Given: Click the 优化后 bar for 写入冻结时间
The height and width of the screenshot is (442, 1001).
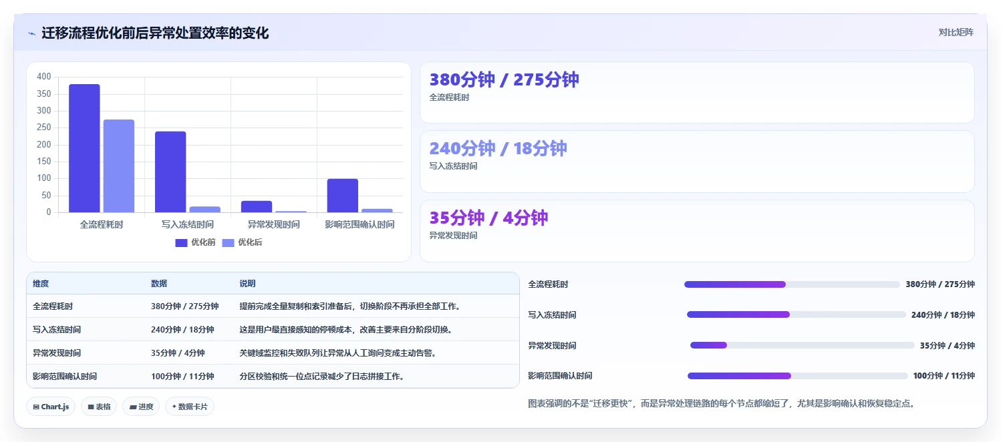Looking at the screenshot, I should pos(204,210).
